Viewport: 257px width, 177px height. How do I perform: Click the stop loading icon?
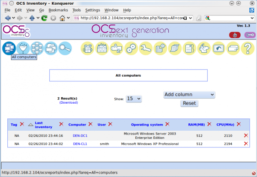[53, 18]
